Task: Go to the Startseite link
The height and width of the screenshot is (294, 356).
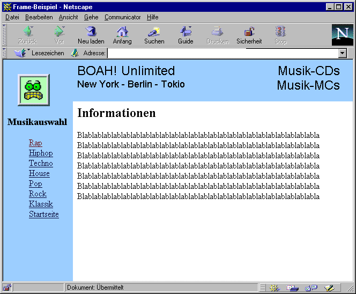Action: pyautogui.click(x=44, y=215)
